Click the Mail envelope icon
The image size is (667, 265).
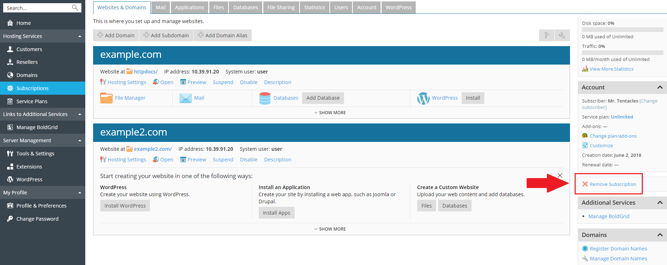coord(185,98)
